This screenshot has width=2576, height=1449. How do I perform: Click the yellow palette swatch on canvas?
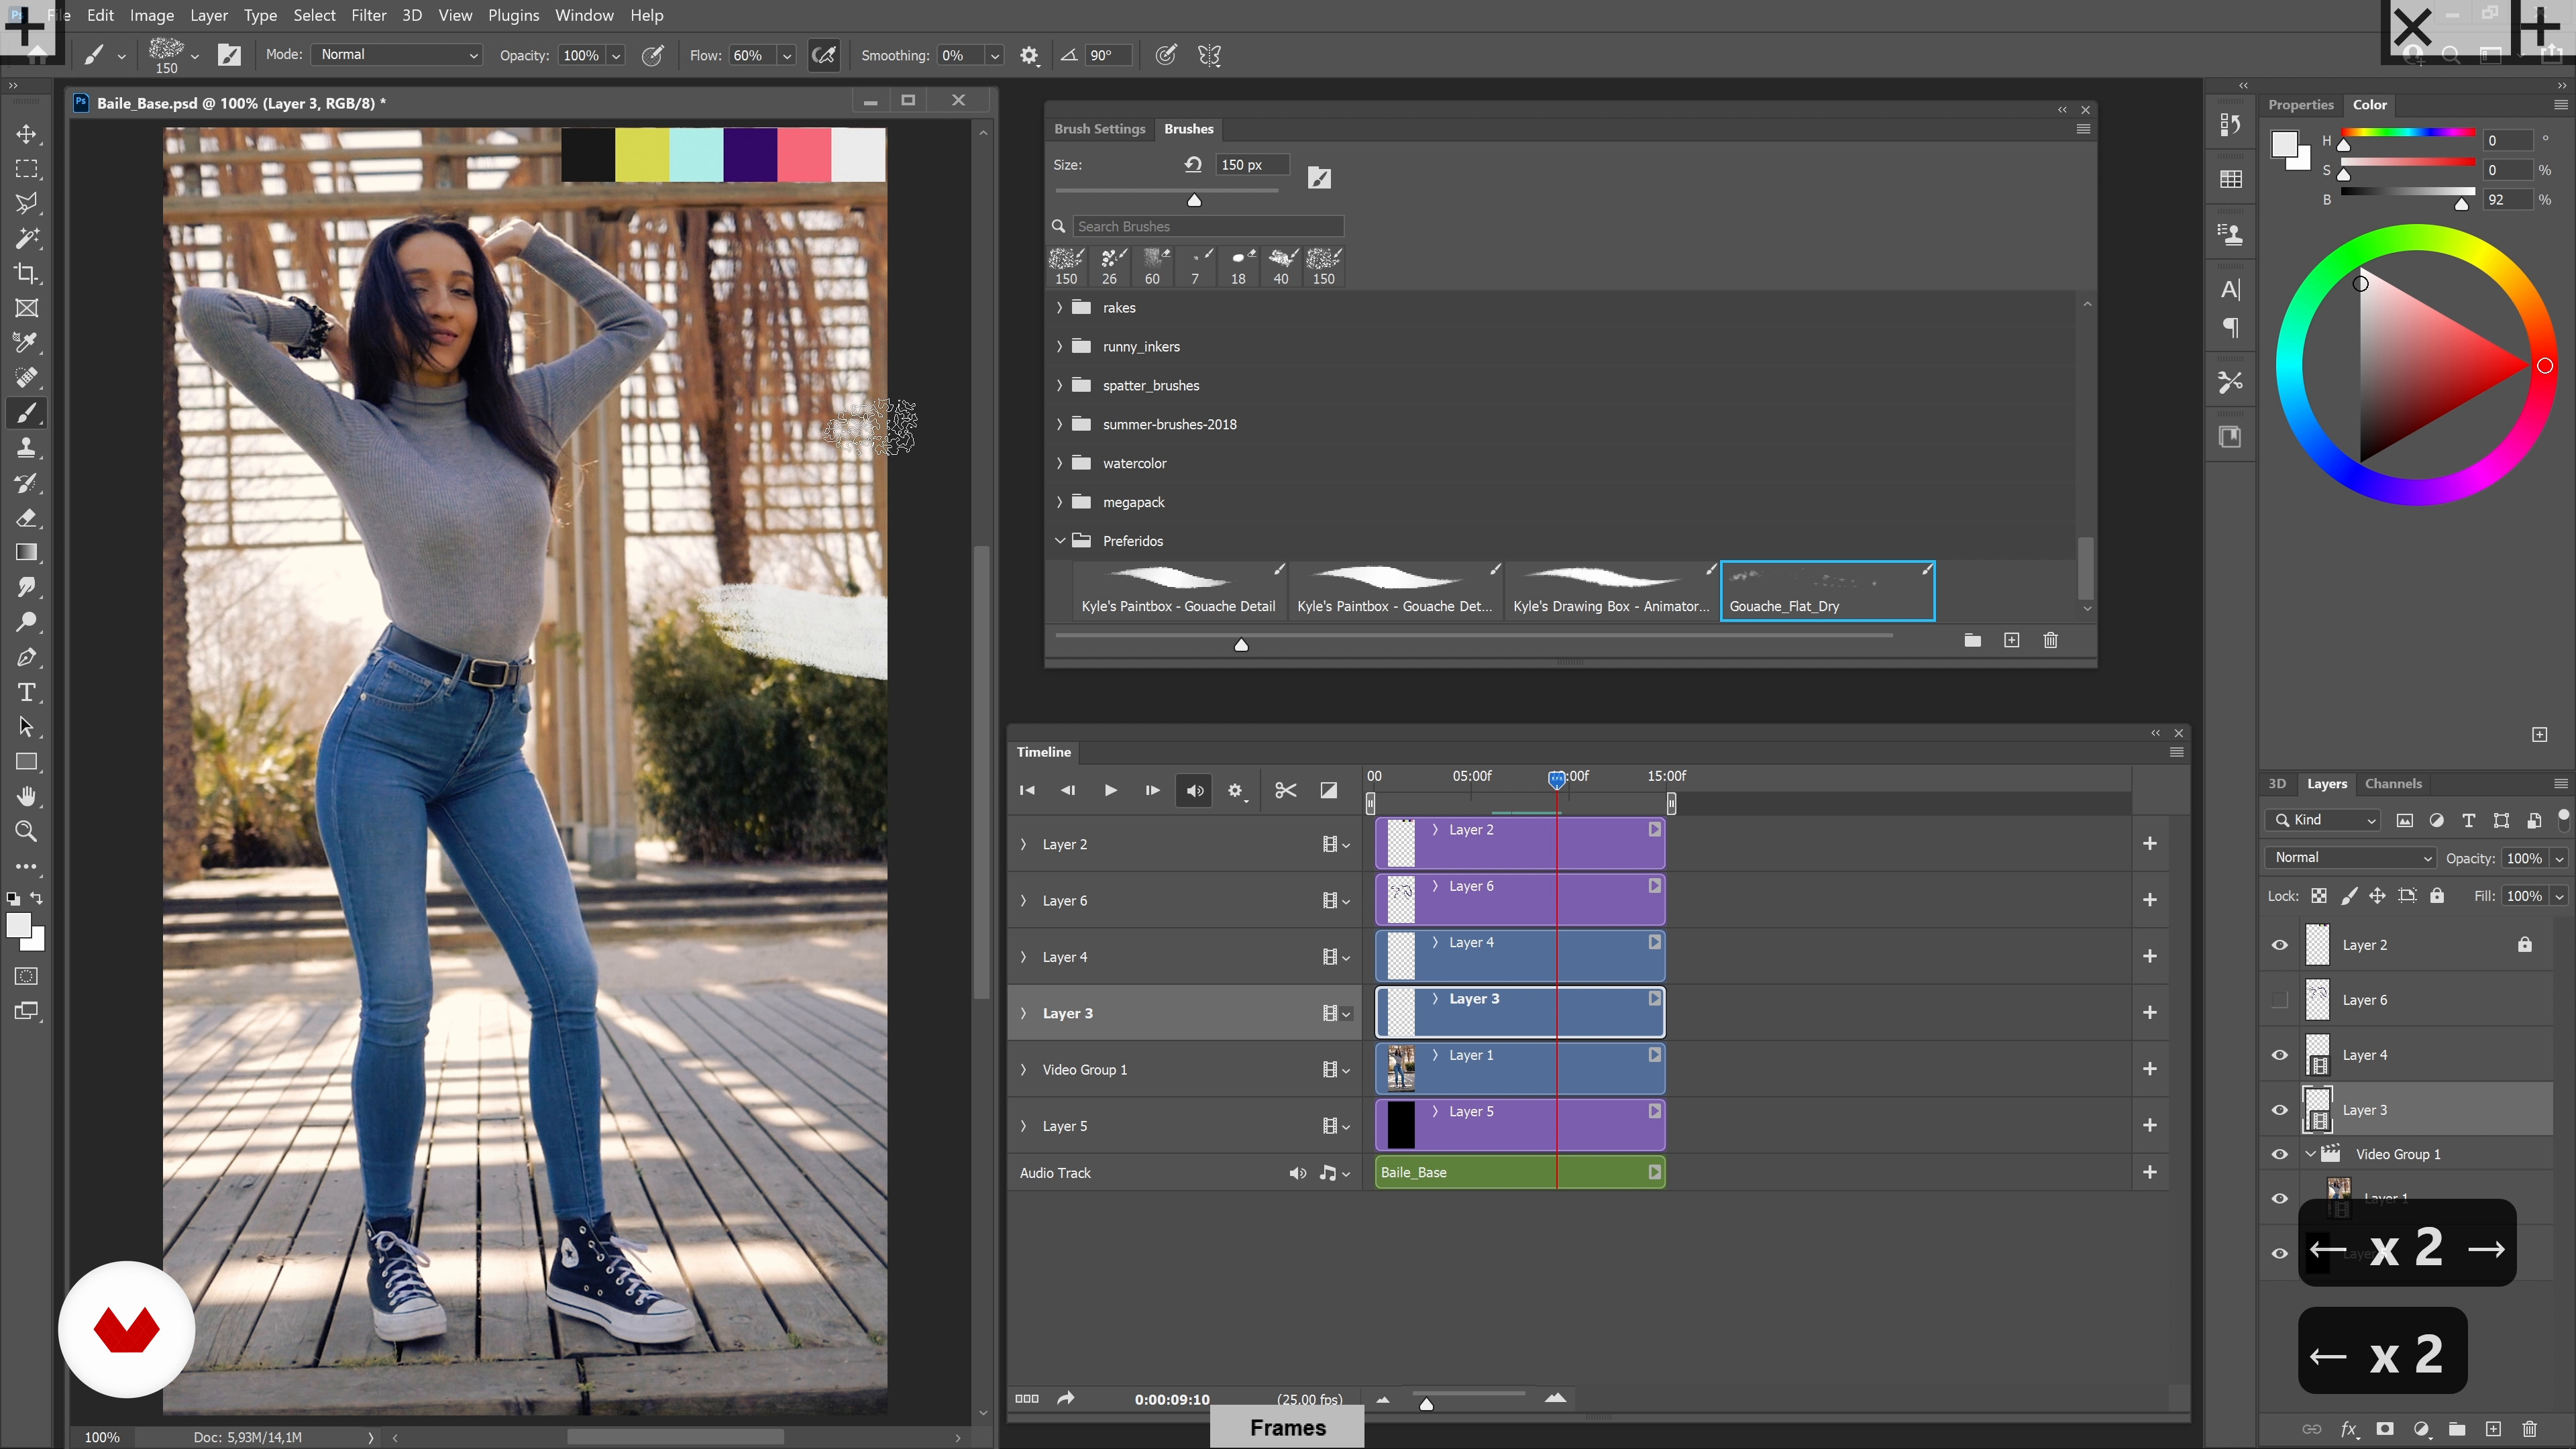coord(641,154)
